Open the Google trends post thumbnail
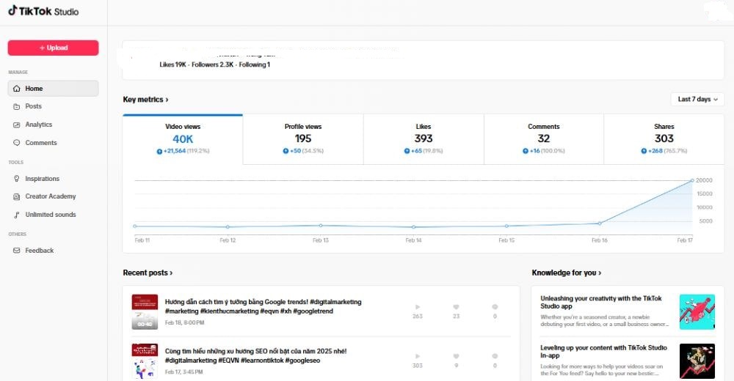 (x=145, y=312)
